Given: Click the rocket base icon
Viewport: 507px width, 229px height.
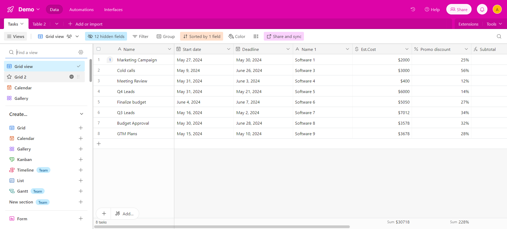Looking at the screenshot, I should 11,9.
